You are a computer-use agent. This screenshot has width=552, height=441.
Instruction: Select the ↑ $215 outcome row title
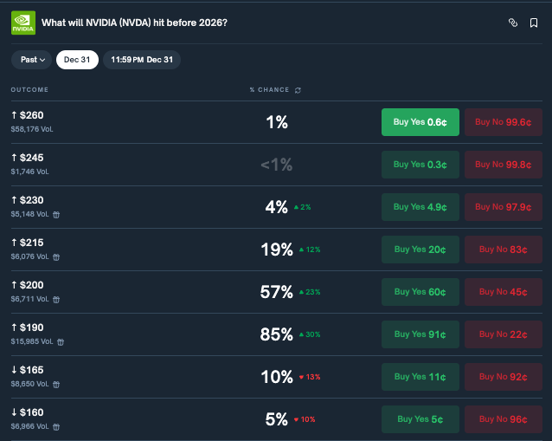point(27,243)
